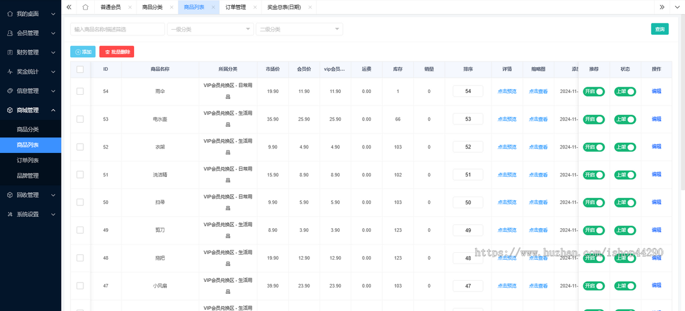This screenshot has width=685, height=311.
Task: Click the 商品名称 column header
Action: point(160,69)
